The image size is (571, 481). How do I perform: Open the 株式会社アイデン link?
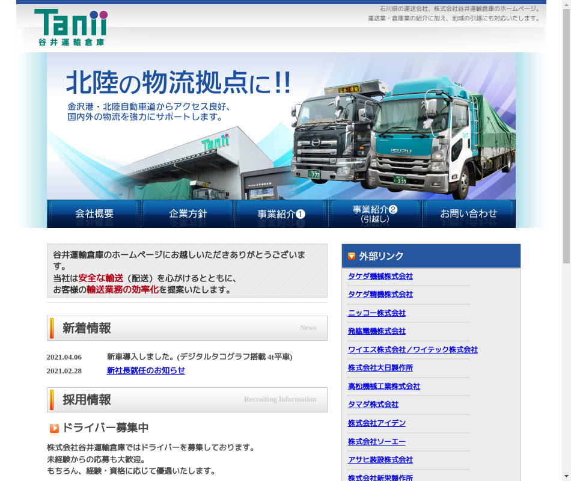pos(376,423)
